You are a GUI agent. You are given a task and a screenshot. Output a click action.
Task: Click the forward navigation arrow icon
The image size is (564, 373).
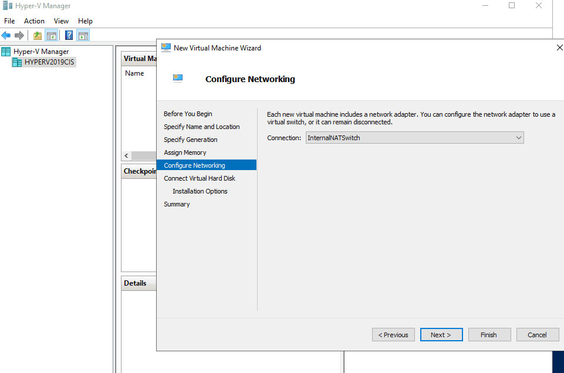click(x=19, y=35)
